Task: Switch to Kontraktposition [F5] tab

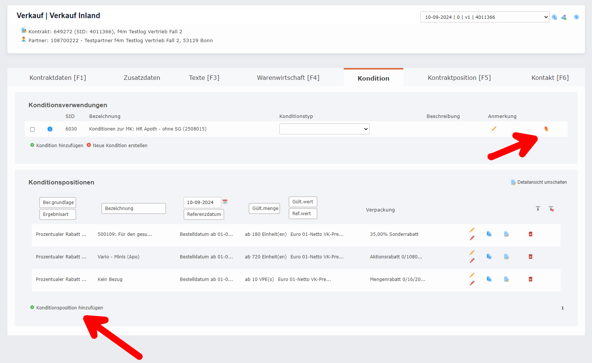Action: point(459,78)
